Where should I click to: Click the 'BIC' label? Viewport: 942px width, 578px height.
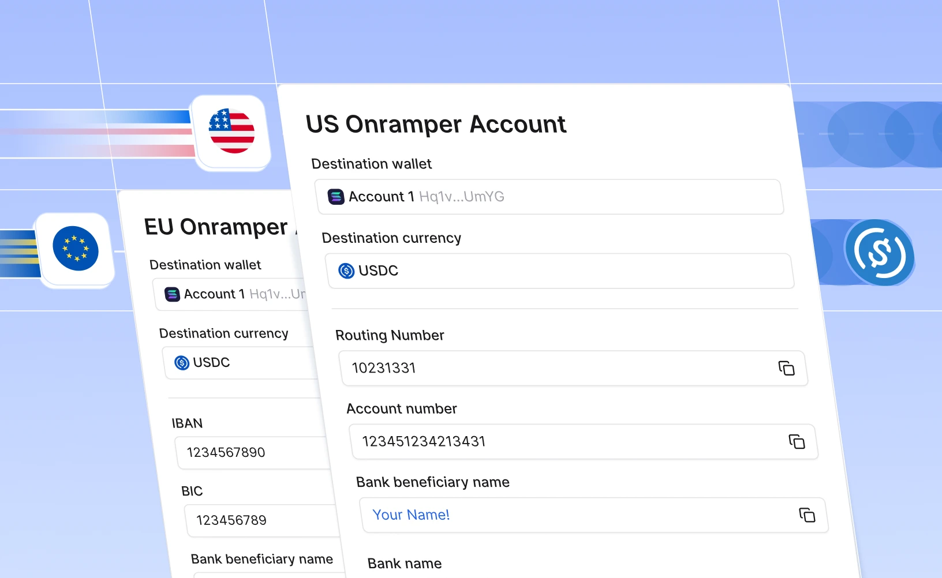point(192,491)
